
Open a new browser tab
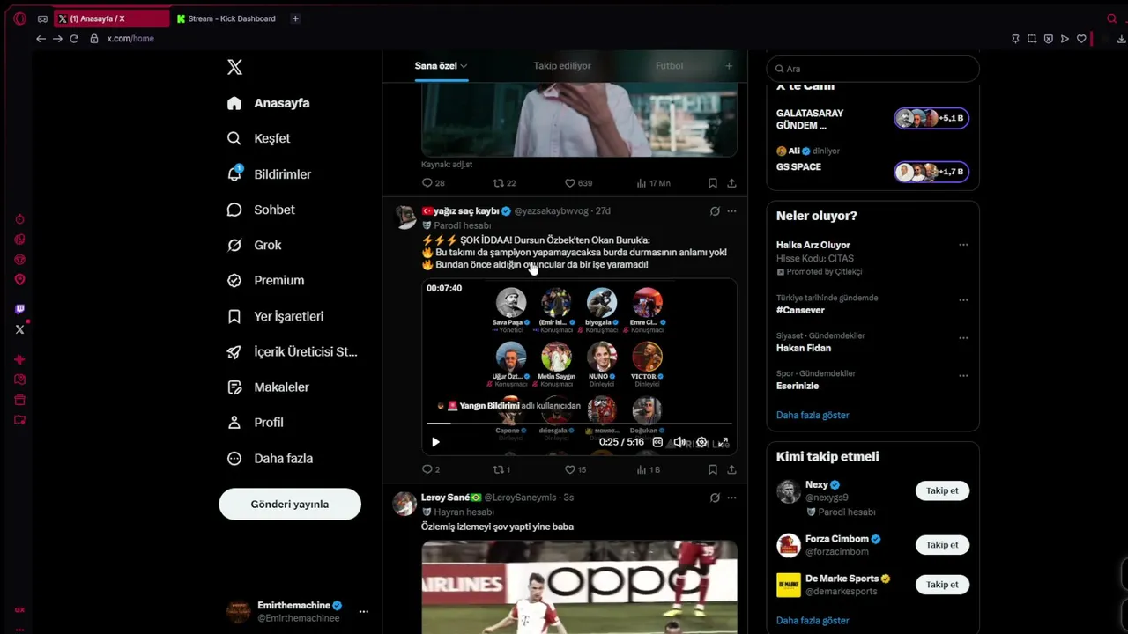pyautogui.click(x=295, y=18)
